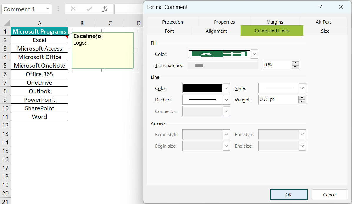
Task: Open the Name Box dropdown arrow
Action: [47, 9]
